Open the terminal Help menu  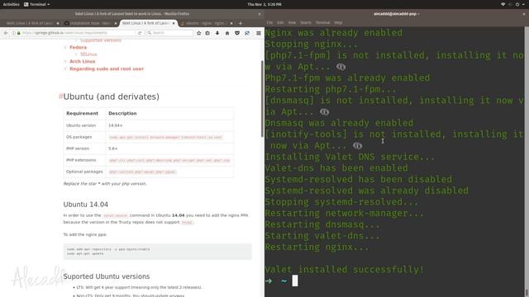coord(338,22)
